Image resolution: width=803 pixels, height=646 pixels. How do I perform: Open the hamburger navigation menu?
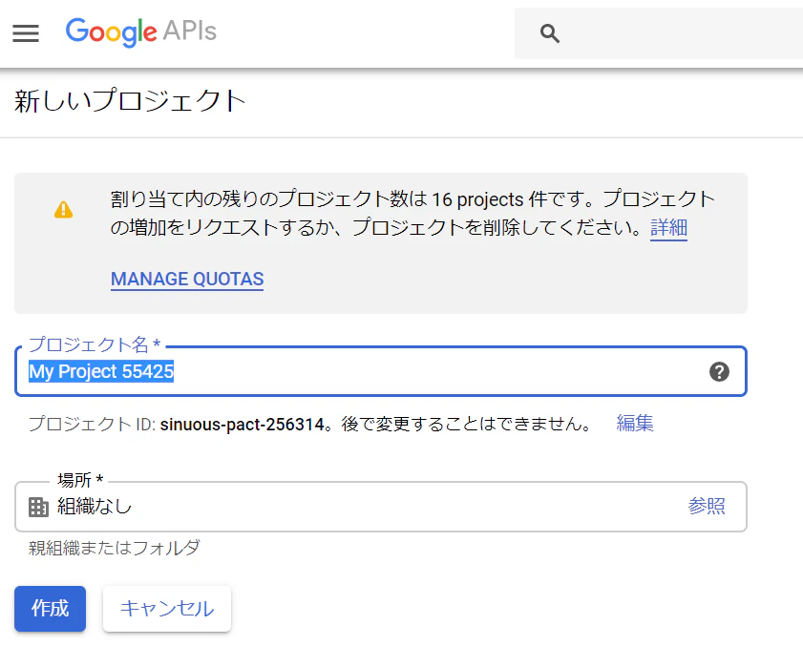[26, 33]
